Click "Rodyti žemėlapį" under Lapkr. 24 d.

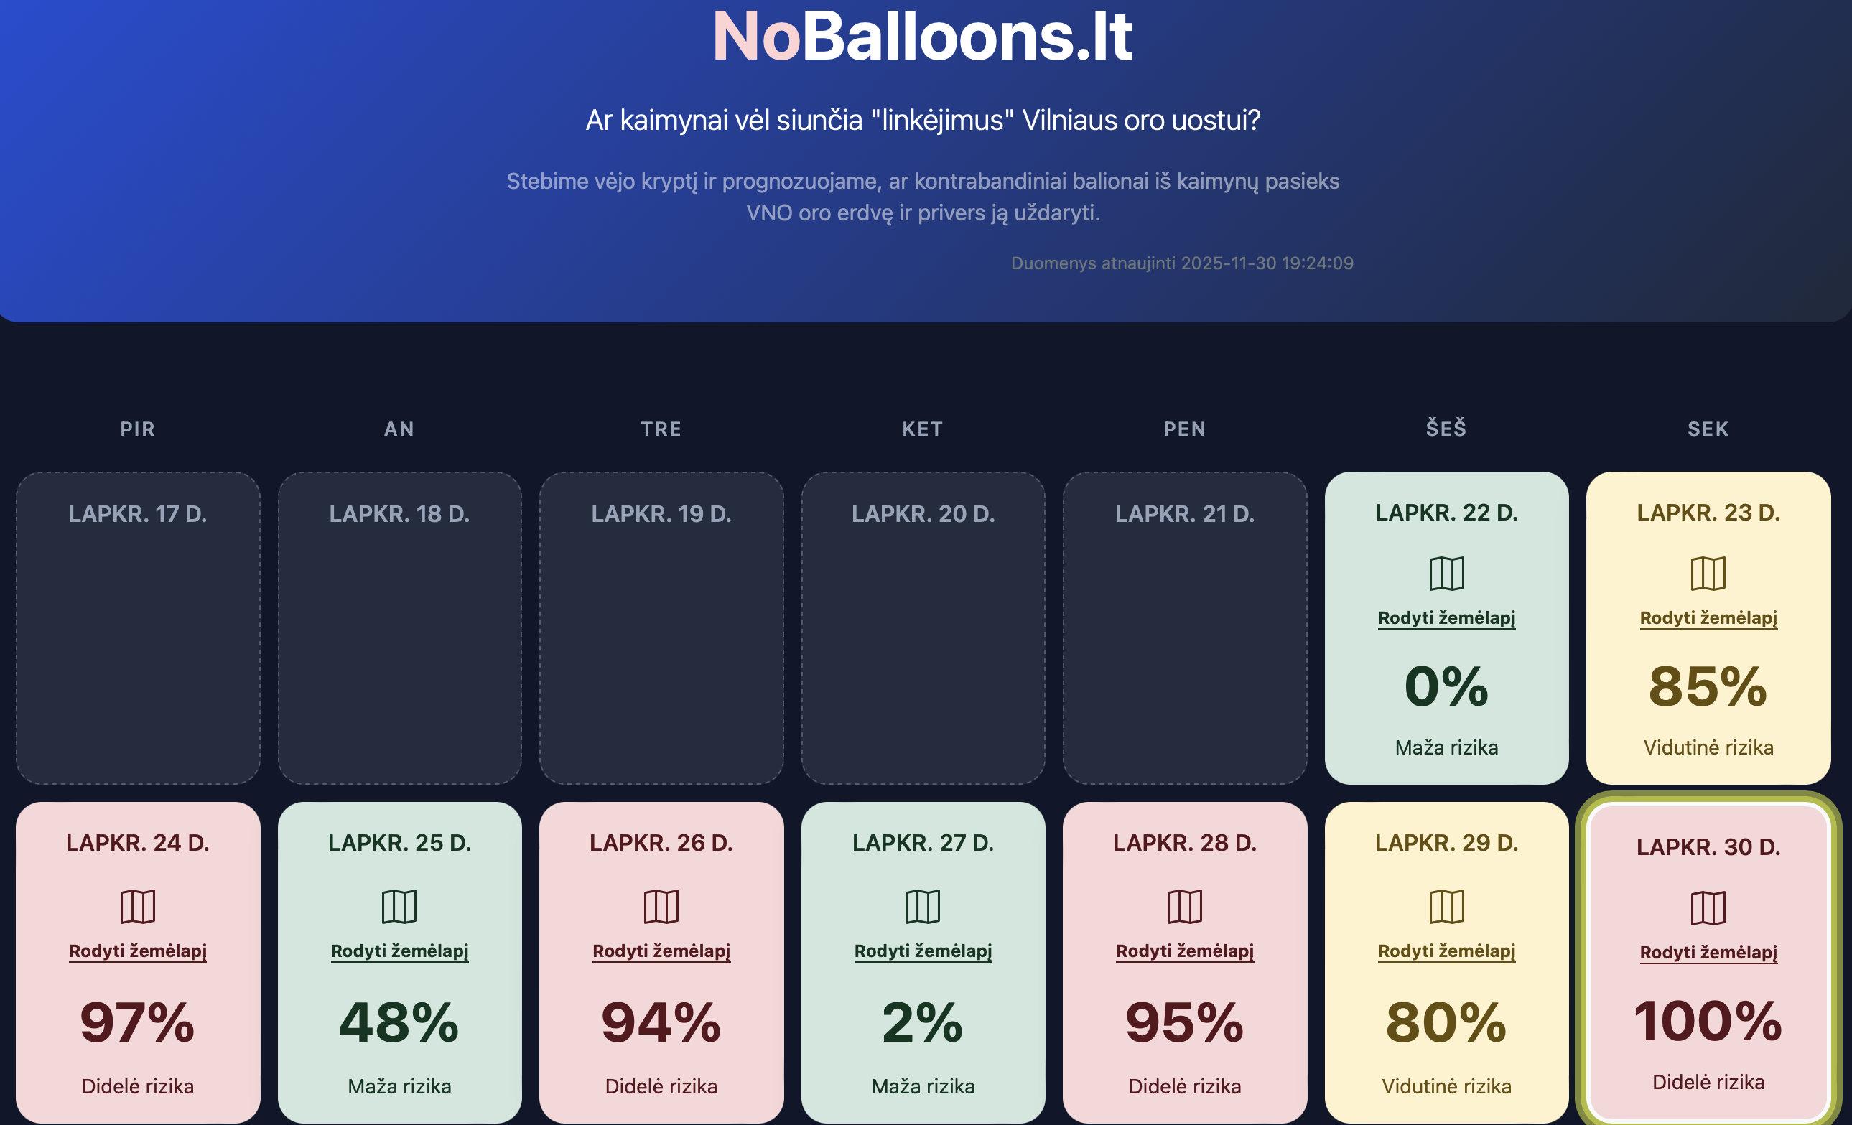(x=138, y=951)
